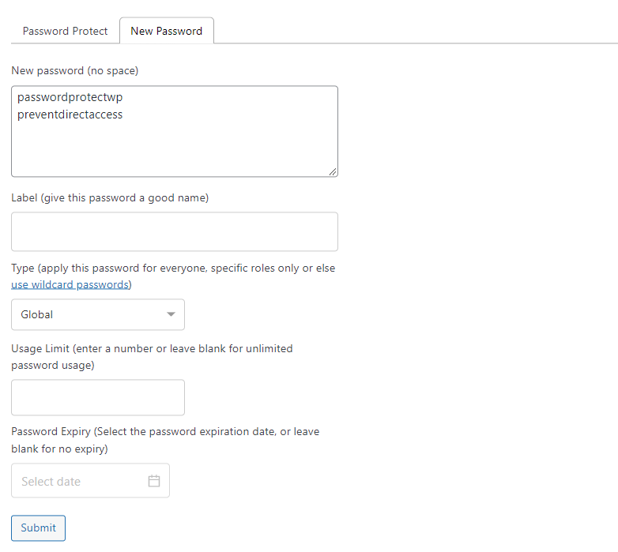Open the use wildcard passwords link
This screenshot has width=618, height=552.
70,284
